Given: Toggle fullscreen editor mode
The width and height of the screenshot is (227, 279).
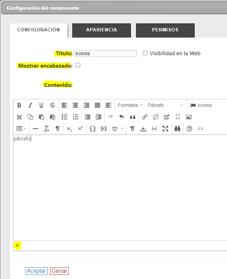Looking at the screenshot, I should coord(165,129).
